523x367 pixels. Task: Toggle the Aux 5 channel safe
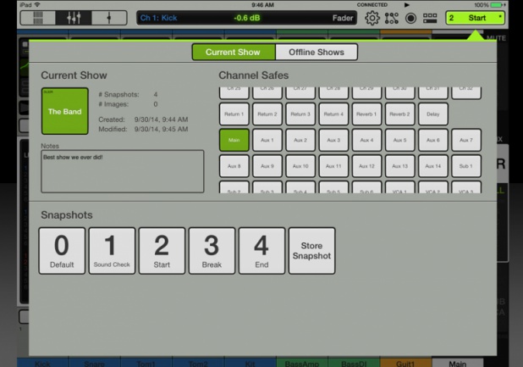coord(399,140)
